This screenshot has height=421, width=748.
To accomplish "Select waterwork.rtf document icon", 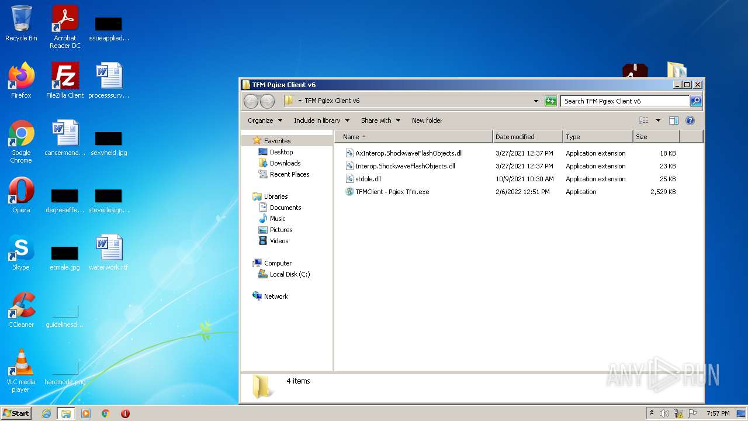I will click(x=109, y=253).
